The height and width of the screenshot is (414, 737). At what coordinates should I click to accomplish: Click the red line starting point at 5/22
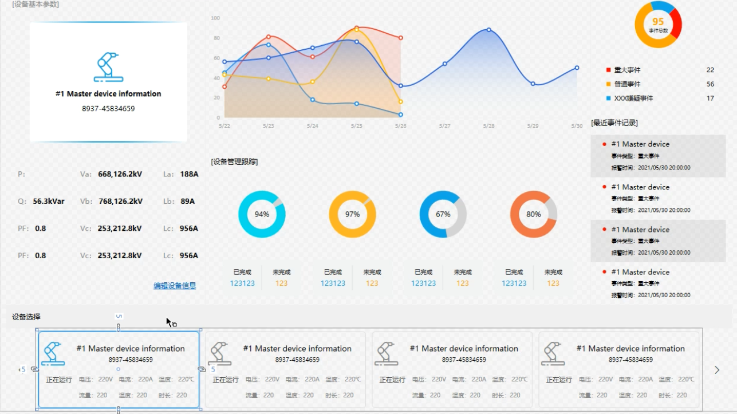(224, 86)
